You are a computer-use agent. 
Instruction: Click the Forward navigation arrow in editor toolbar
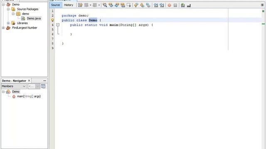(x=95, y=5)
